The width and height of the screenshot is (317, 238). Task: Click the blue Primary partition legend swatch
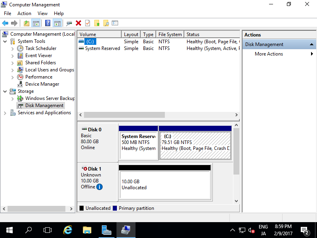coord(115,208)
